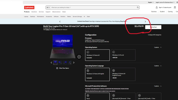Open the Gaming store link

tap(170, 12)
